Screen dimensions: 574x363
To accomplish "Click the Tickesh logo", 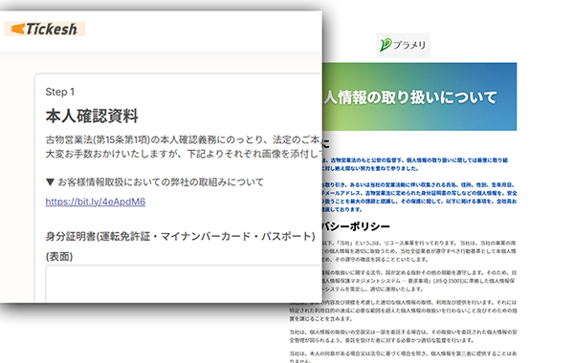I will (x=45, y=29).
